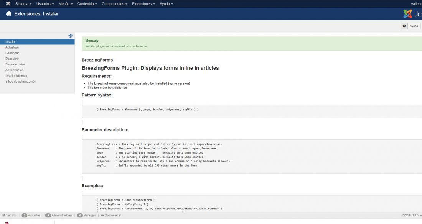Click the Ayuda help toolbar button
Viewport: 422px width, 224px height.
click(x=410, y=26)
